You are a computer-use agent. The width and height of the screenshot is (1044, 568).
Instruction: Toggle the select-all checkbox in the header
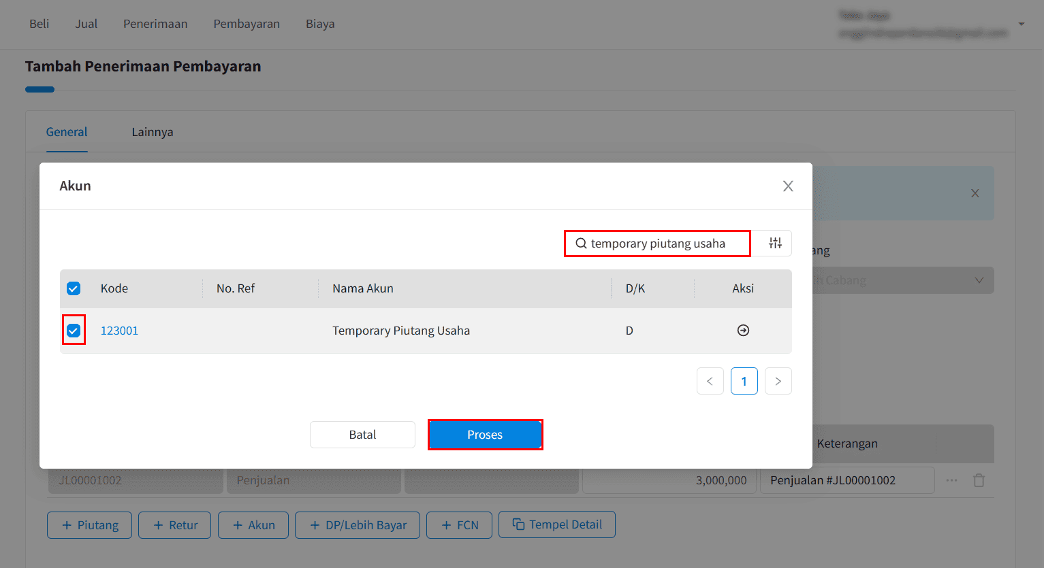74,288
